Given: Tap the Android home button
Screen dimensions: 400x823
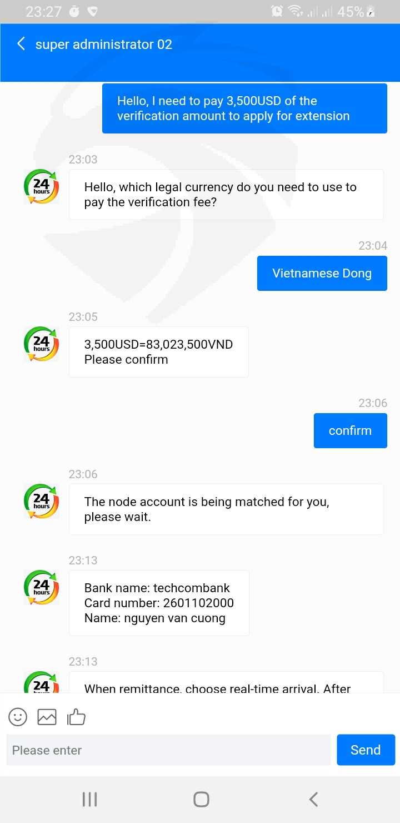Looking at the screenshot, I should [x=201, y=800].
